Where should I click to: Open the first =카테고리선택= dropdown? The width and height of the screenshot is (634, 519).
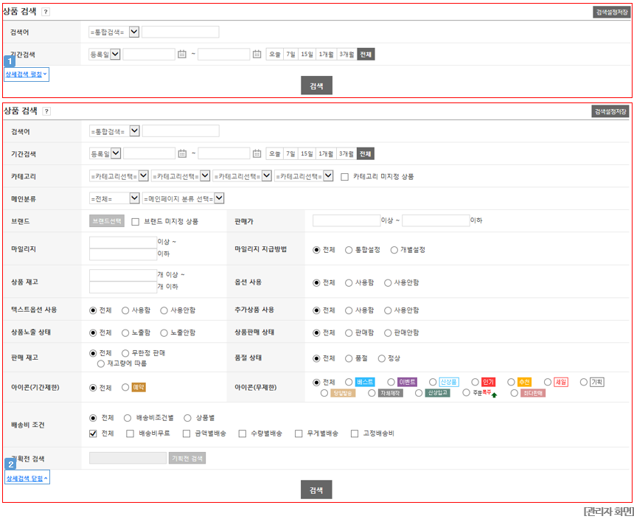click(119, 176)
